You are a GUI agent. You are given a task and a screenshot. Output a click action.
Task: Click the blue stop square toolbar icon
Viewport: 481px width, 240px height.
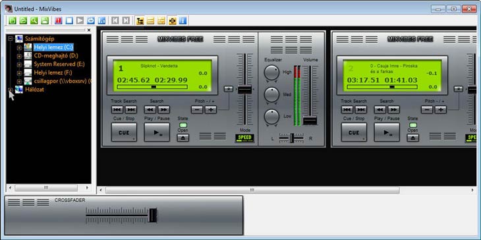pyautogui.click(x=69, y=20)
